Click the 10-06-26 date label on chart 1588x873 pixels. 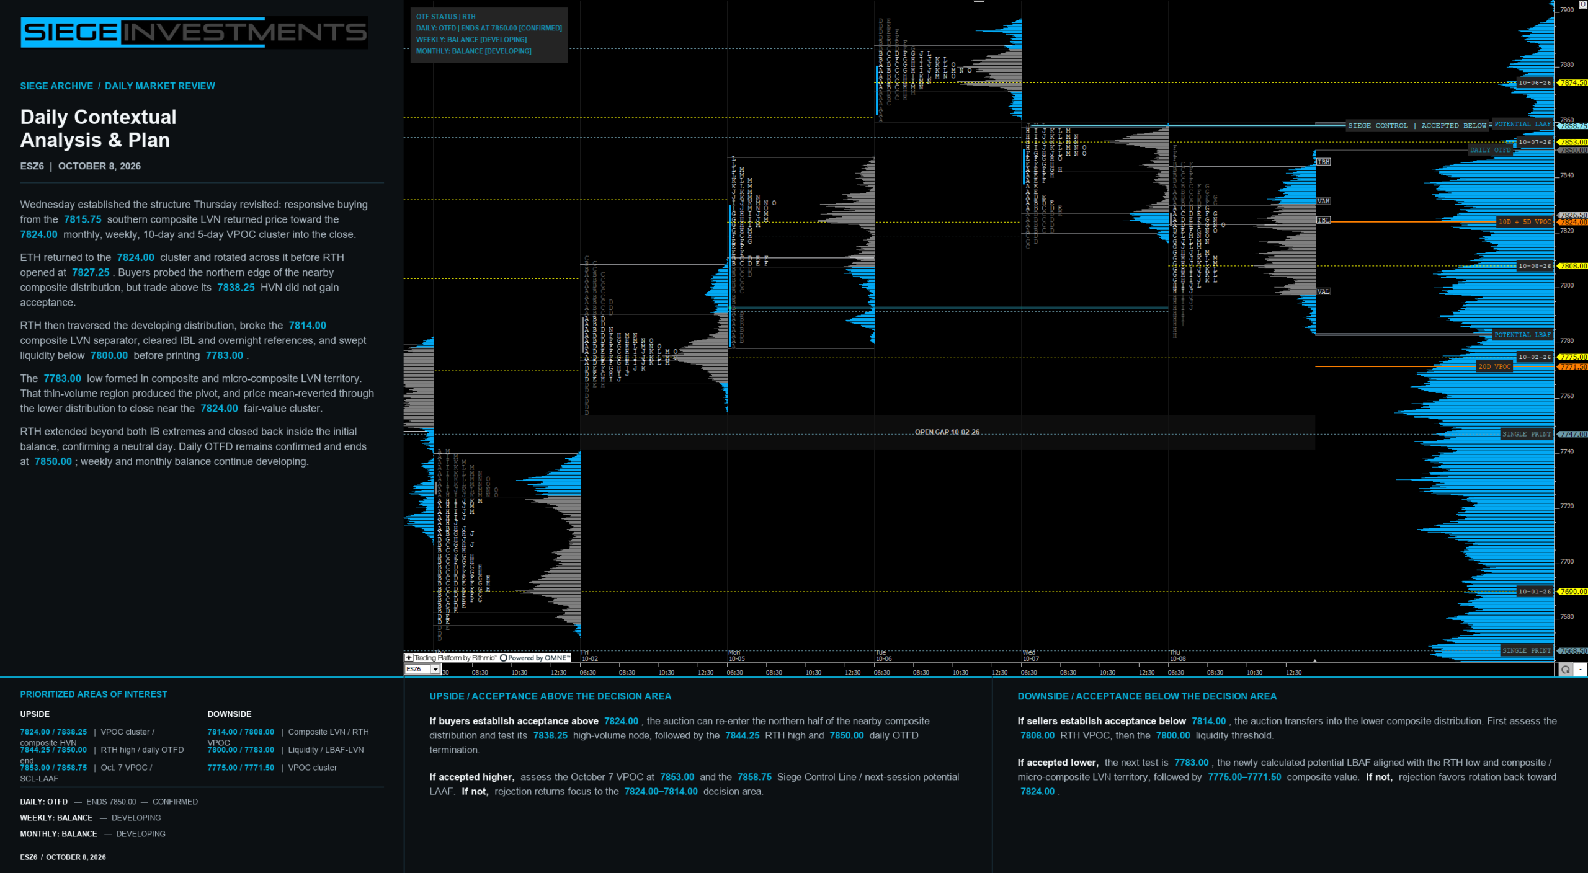click(1535, 82)
